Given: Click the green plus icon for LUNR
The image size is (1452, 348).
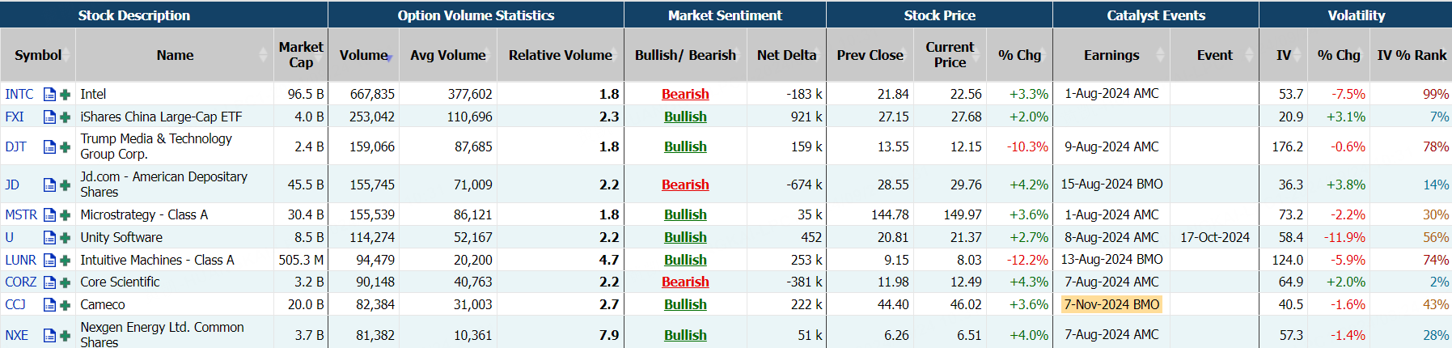Looking at the screenshot, I should pyautogui.click(x=65, y=261).
